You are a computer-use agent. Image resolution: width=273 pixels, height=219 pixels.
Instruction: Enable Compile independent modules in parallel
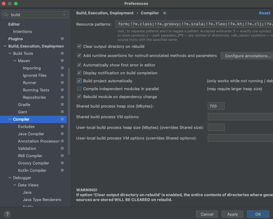[79, 89]
